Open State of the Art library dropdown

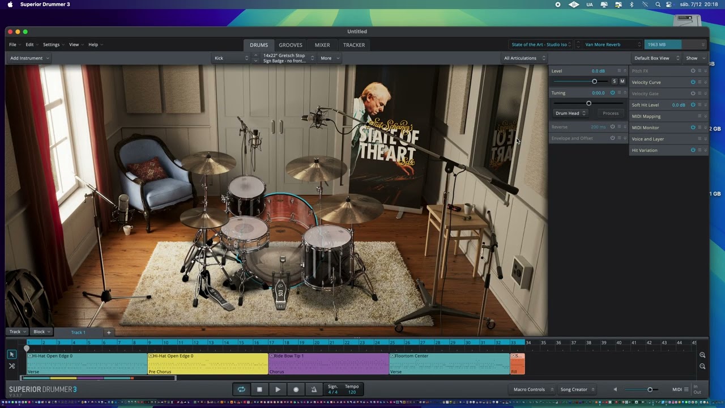coord(541,44)
